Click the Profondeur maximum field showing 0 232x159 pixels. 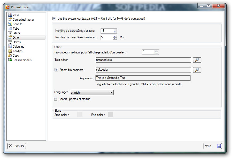point(148,52)
